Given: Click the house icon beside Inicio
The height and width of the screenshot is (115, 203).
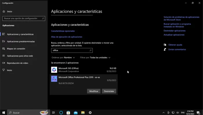Looking at the screenshot, I should pyautogui.click(x=4, y=11).
